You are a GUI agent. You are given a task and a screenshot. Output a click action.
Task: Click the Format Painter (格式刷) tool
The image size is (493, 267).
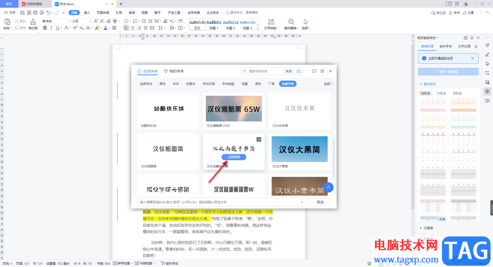(x=33, y=24)
